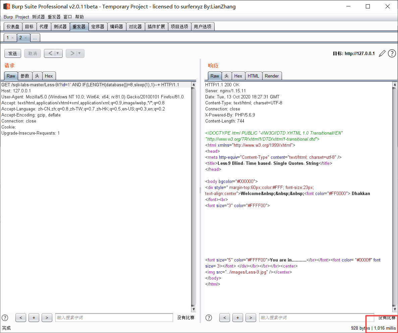Select request 参数 params tab

coord(25,76)
